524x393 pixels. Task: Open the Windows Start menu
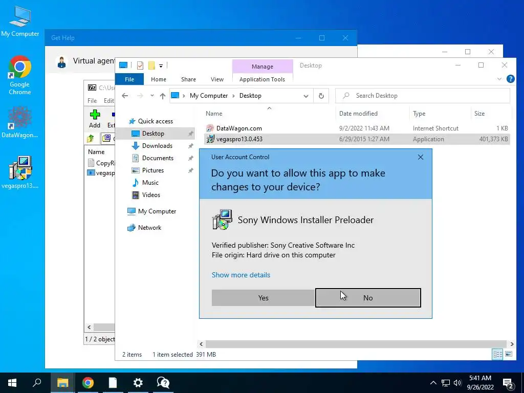(12, 383)
